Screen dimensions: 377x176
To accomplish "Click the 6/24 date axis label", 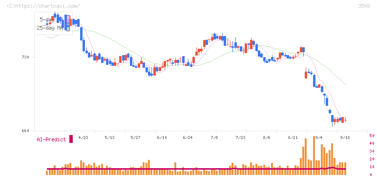I will pos(188,137).
